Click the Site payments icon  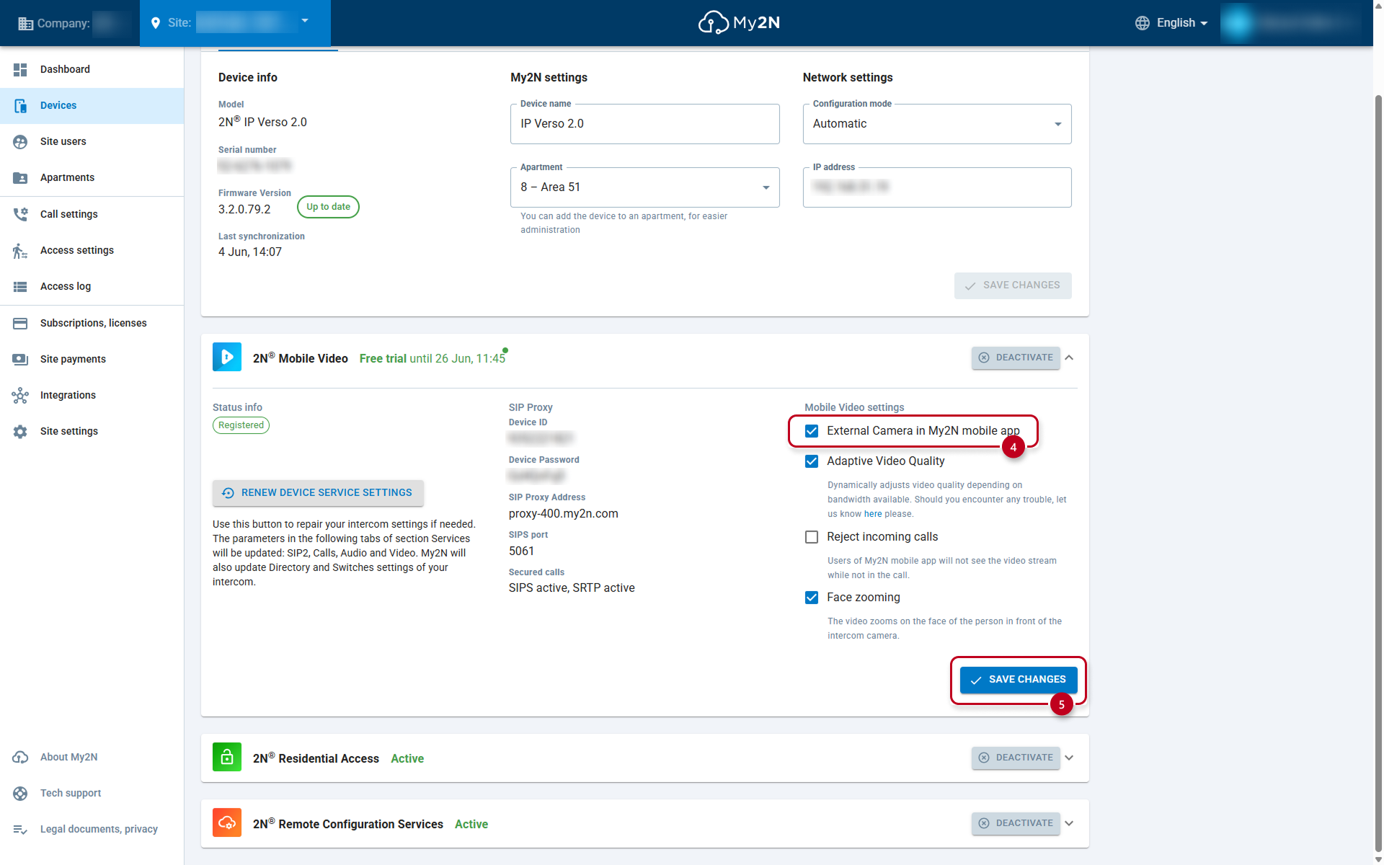tap(20, 359)
